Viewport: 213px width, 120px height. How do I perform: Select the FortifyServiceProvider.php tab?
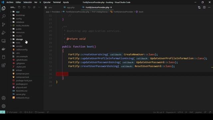tap(98, 7)
